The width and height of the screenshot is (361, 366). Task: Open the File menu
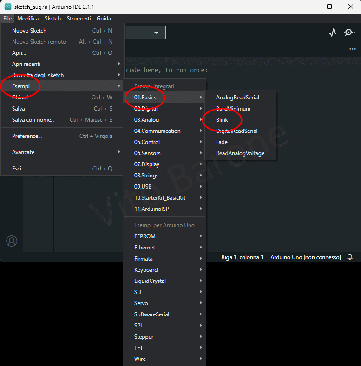tap(7, 19)
